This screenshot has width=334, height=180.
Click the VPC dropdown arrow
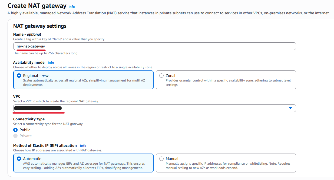290,108
